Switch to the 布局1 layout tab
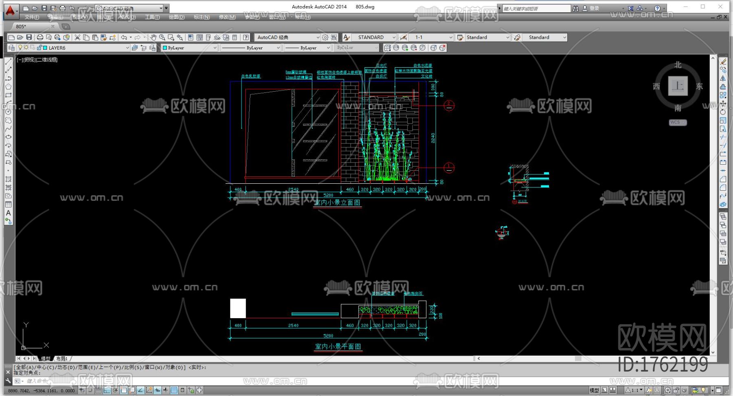Image resolution: width=733 pixels, height=396 pixels. 62,359
